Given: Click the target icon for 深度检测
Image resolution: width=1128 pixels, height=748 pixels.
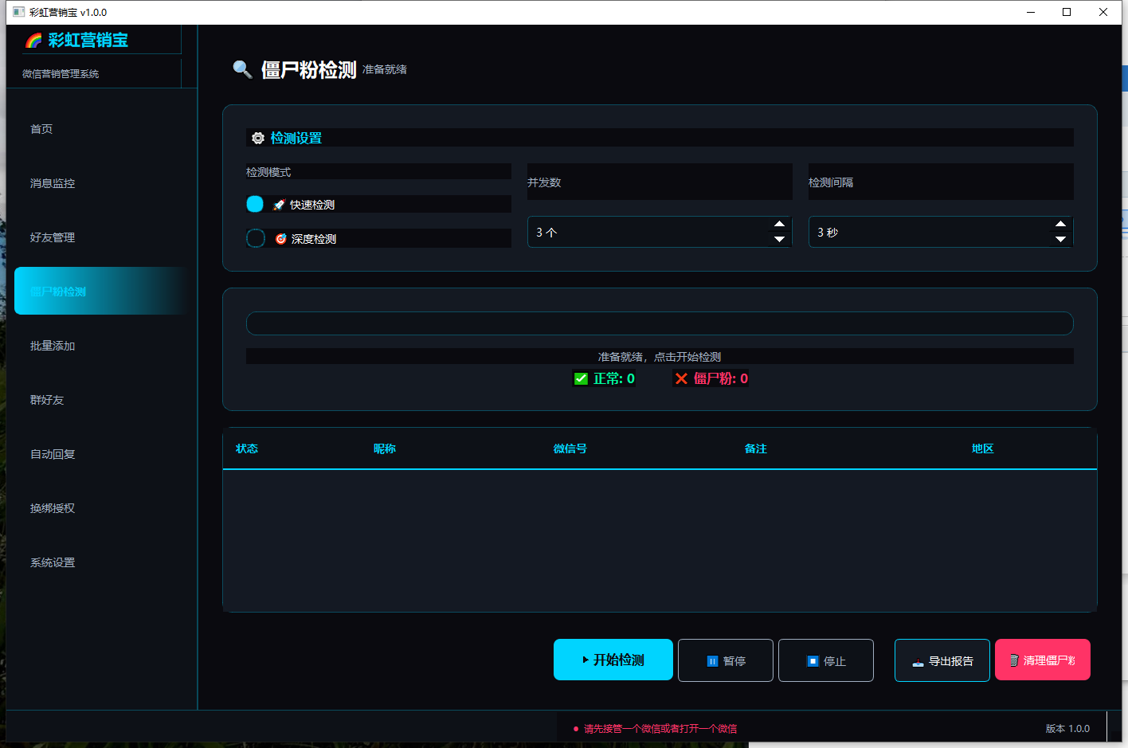Looking at the screenshot, I should tap(280, 239).
